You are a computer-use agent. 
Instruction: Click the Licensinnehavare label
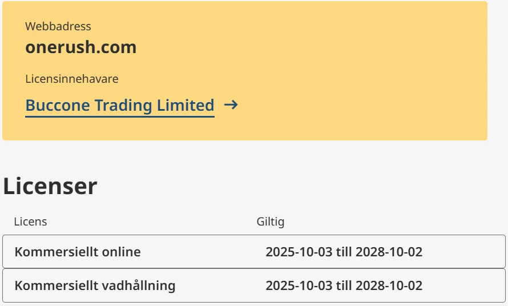(72, 79)
